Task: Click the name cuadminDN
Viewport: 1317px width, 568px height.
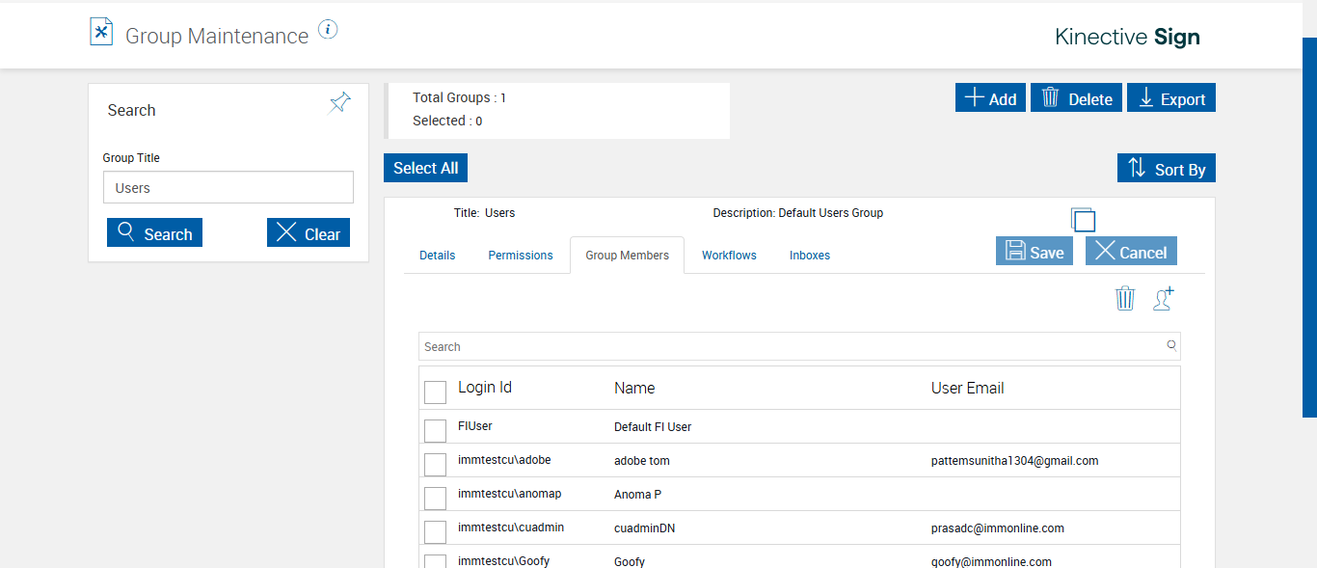Action: [x=644, y=528]
